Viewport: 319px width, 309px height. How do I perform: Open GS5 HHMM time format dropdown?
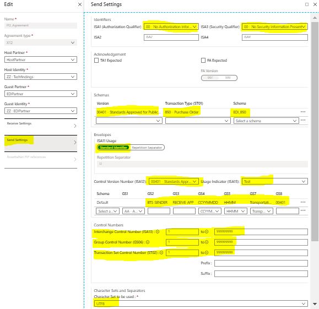tap(236, 211)
